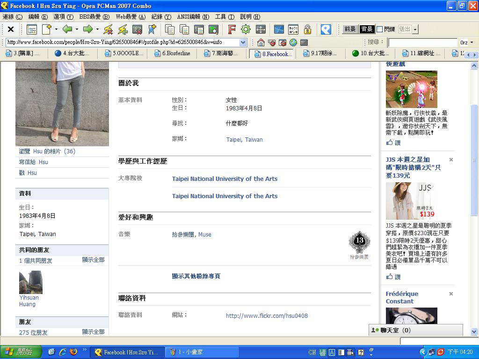The width and height of the screenshot is (479, 359).
Task: Click the padlock icon in toolbar
Action: (x=307, y=29)
